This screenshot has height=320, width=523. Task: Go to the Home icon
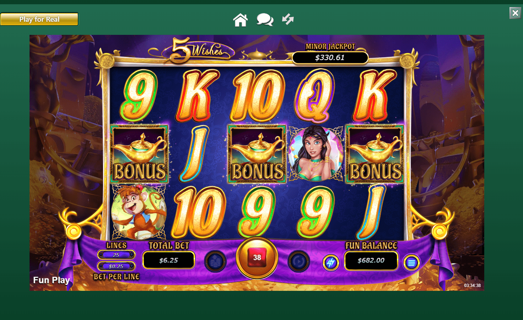tap(240, 20)
